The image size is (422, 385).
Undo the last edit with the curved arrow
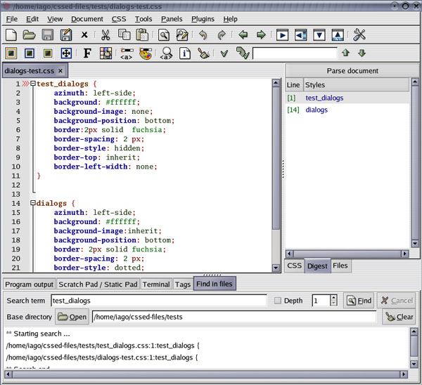pyautogui.click(x=203, y=35)
